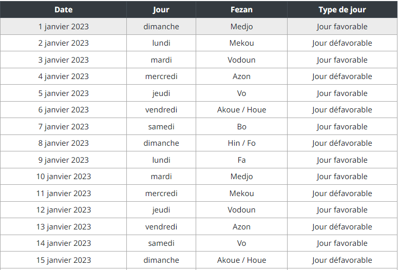The image size is (398, 270).
Task: Click the Type de jour column header
Action: pyautogui.click(x=342, y=10)
